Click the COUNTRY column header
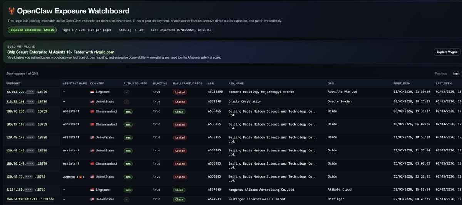 [x=97, y=83]
